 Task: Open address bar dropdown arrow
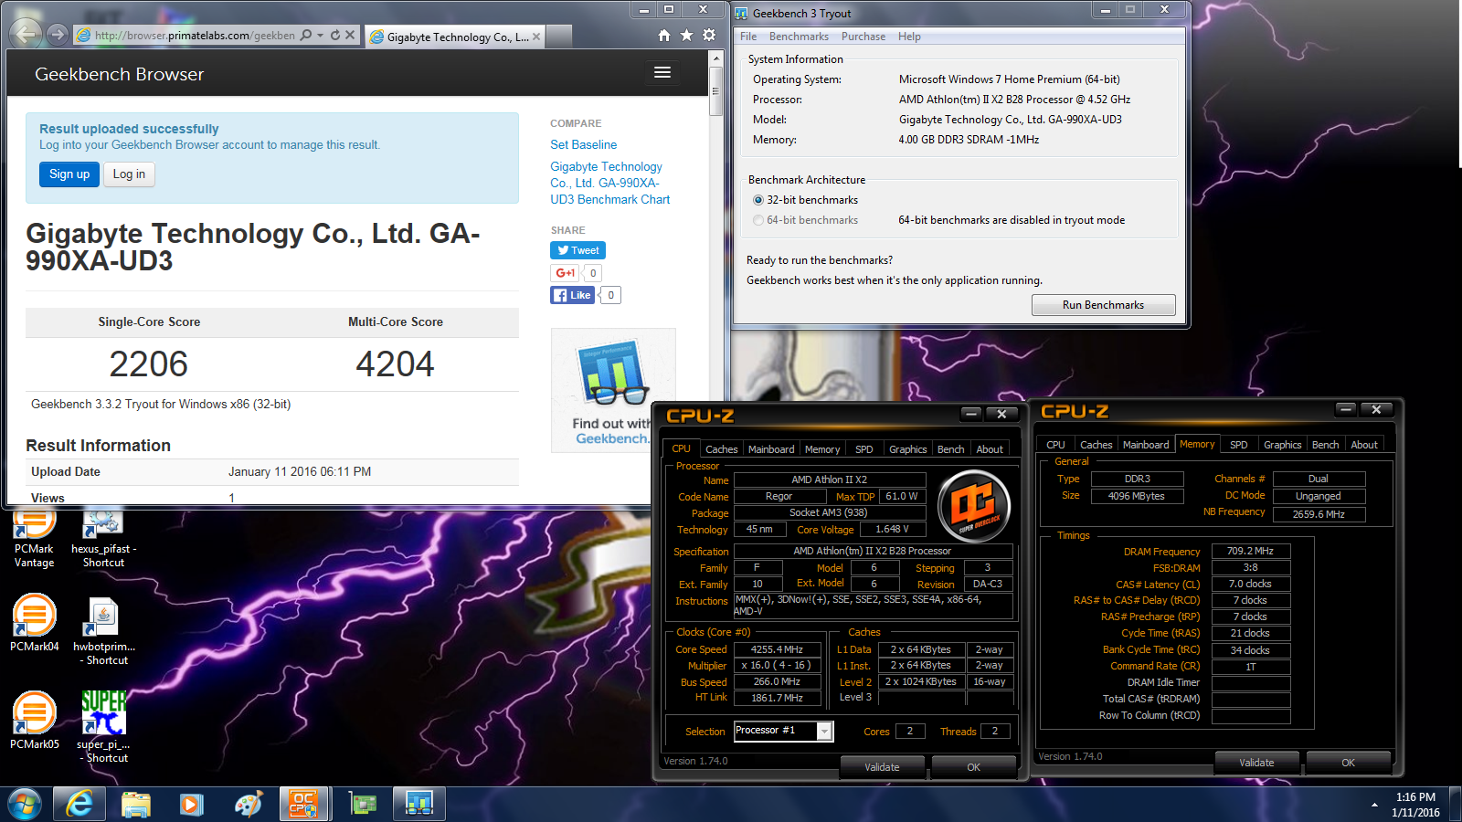coord(321,36)
